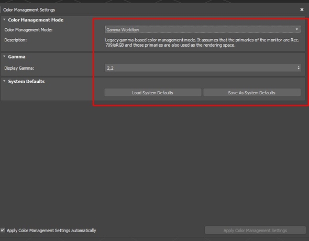Decrease Display Gamma with the down spinner

(299, 69)
